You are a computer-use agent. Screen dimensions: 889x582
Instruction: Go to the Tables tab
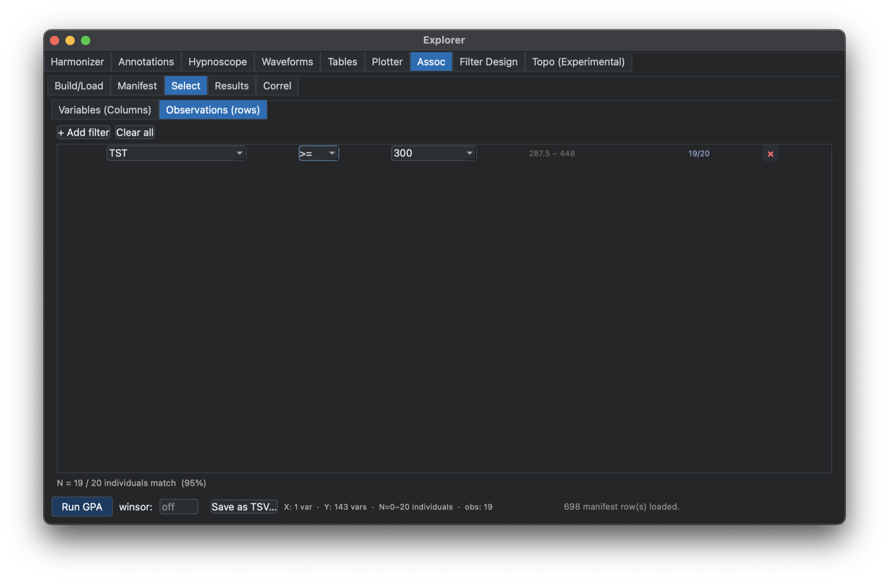tap(342, 62)
